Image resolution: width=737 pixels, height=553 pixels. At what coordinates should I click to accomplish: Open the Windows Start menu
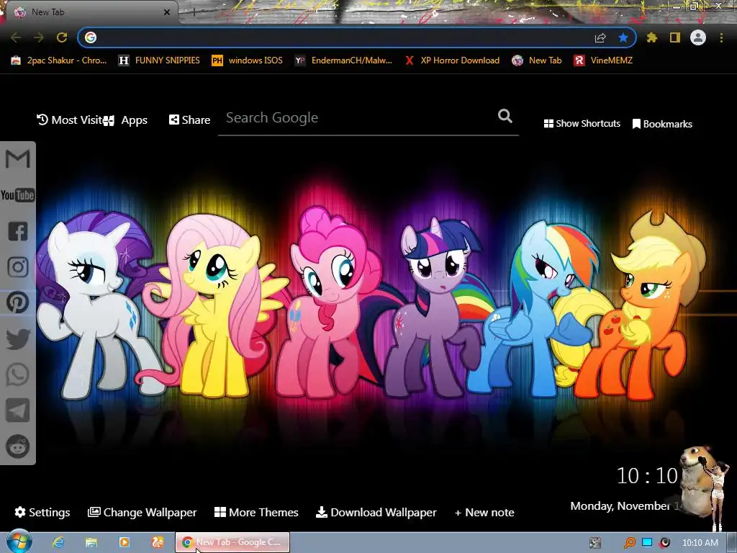pos(19,541)
